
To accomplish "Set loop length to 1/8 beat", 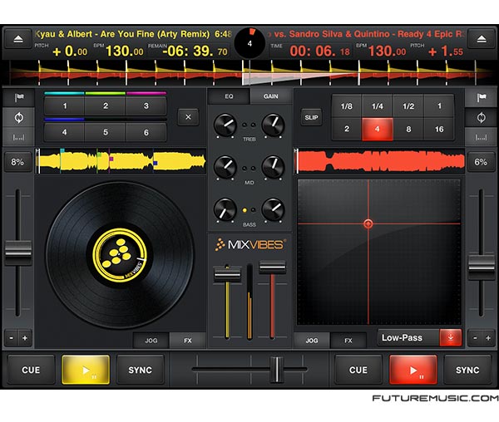I will click(x=347, y=106).
